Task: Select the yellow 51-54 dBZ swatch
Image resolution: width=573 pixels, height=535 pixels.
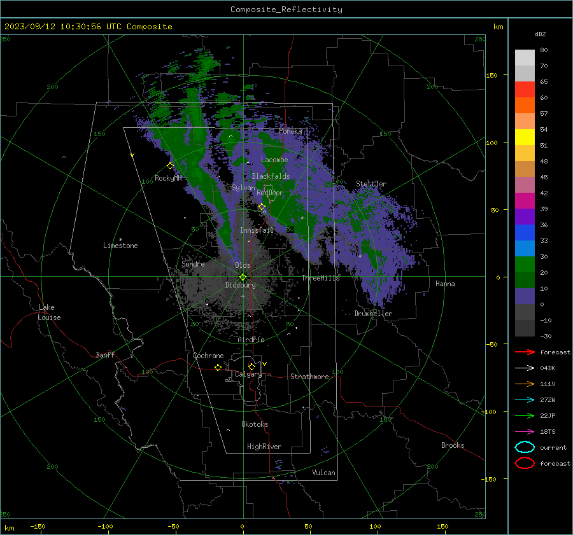Action: click(x=525, y=137)
